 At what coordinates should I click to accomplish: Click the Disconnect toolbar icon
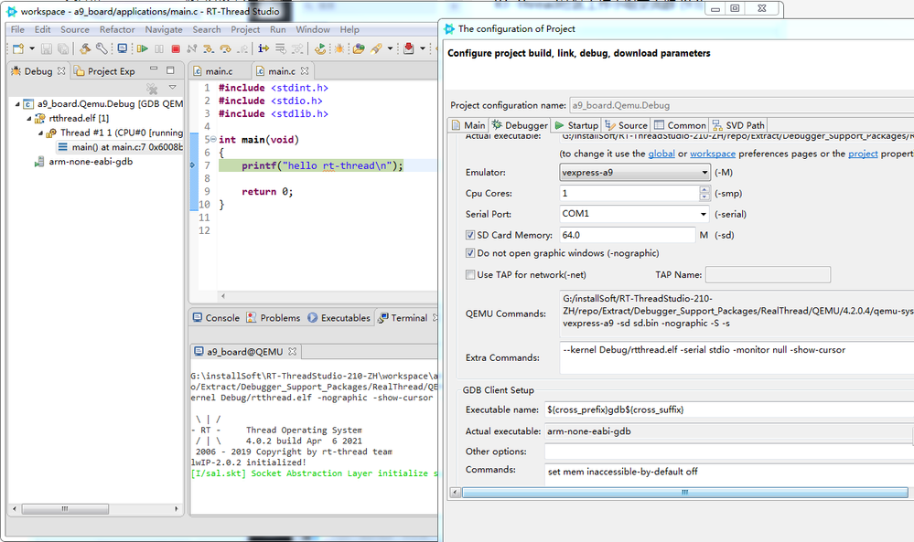tap(192, 49)
